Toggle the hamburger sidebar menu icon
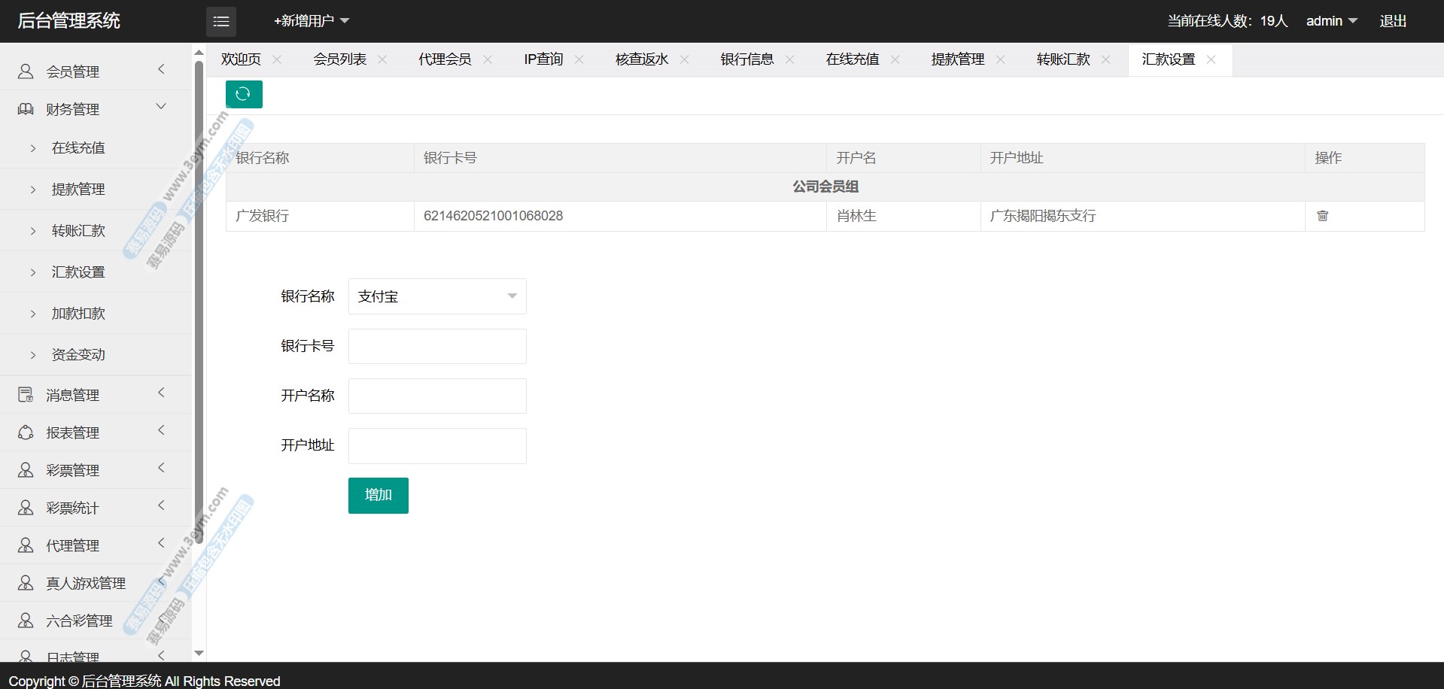 (x=221, y=22)
